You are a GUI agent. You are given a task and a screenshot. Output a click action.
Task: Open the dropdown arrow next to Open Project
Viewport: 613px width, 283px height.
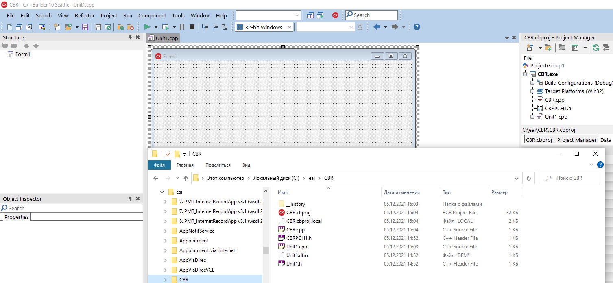pos(77,27)
